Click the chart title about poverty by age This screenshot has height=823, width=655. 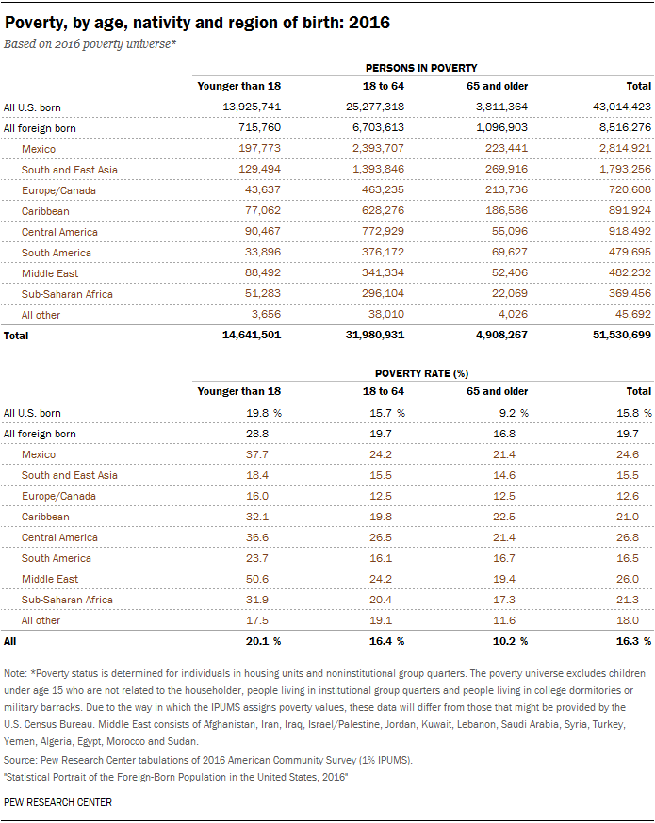(x=197, y=23)
